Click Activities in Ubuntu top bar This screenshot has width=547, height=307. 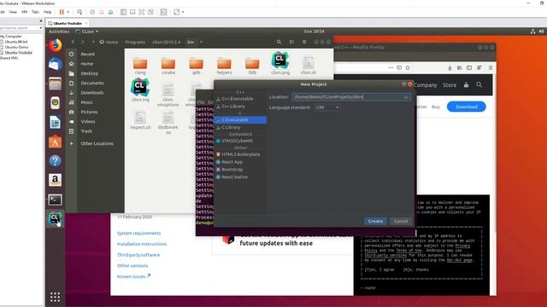59,32
